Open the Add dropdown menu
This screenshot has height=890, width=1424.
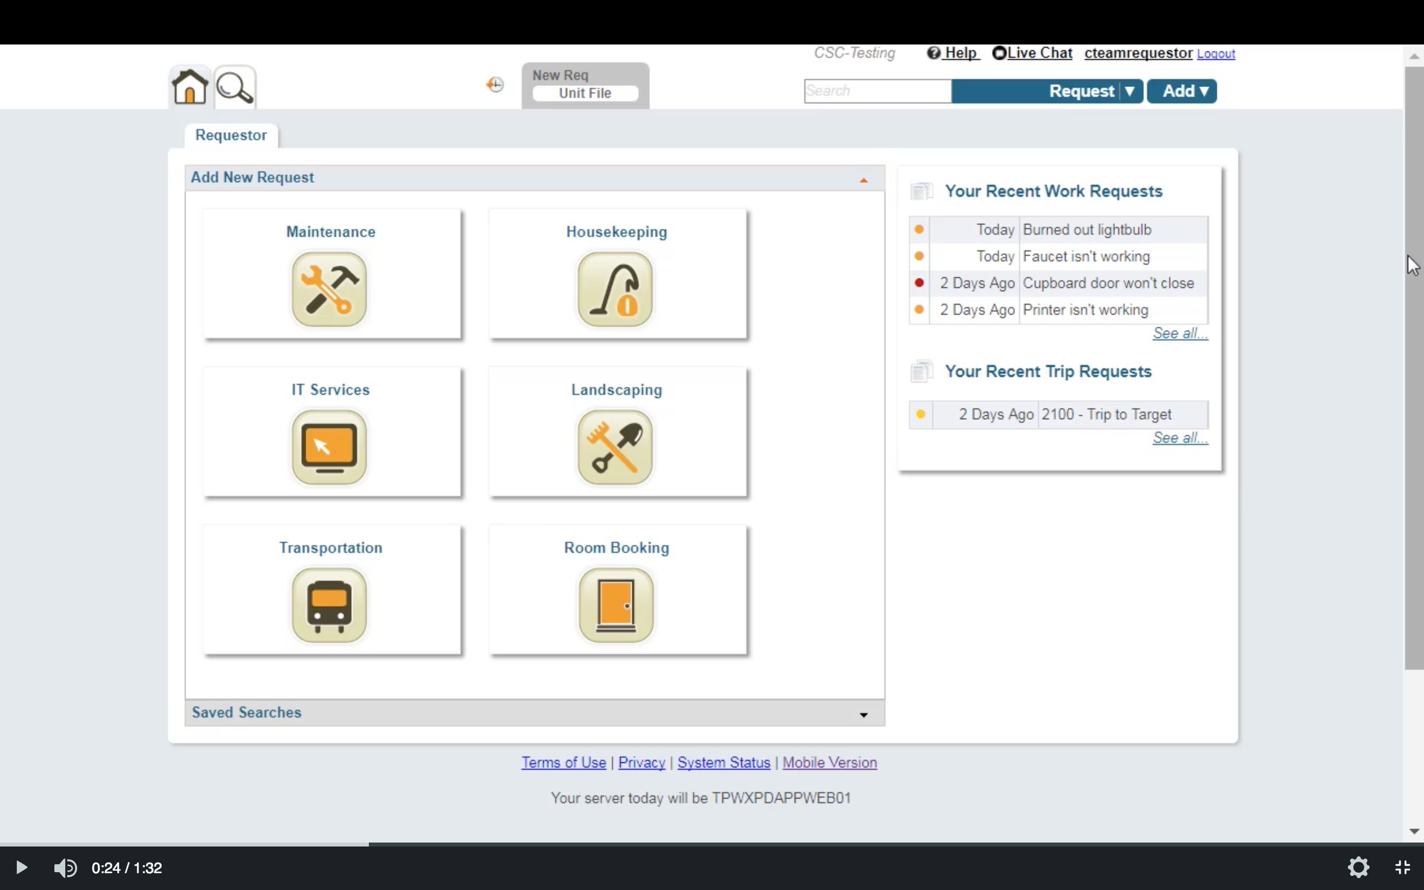[1182, 91]
